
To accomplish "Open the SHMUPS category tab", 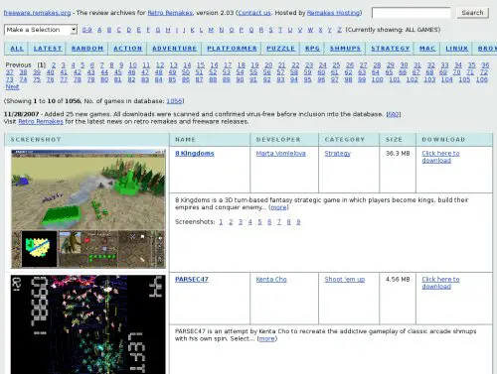I will click(x=345, y=49).
